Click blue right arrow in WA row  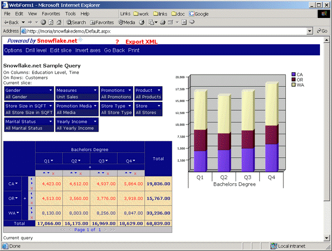click(x=32, y=213)
